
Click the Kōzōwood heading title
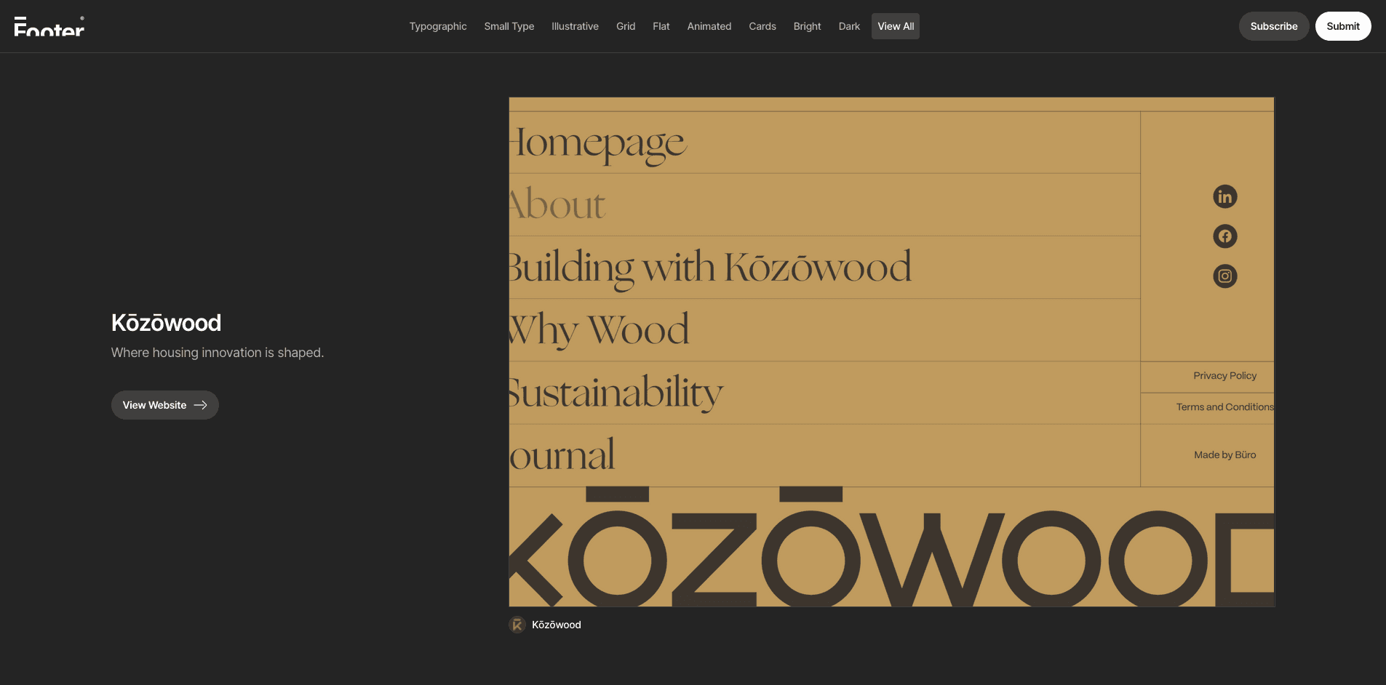pos(166,323)
